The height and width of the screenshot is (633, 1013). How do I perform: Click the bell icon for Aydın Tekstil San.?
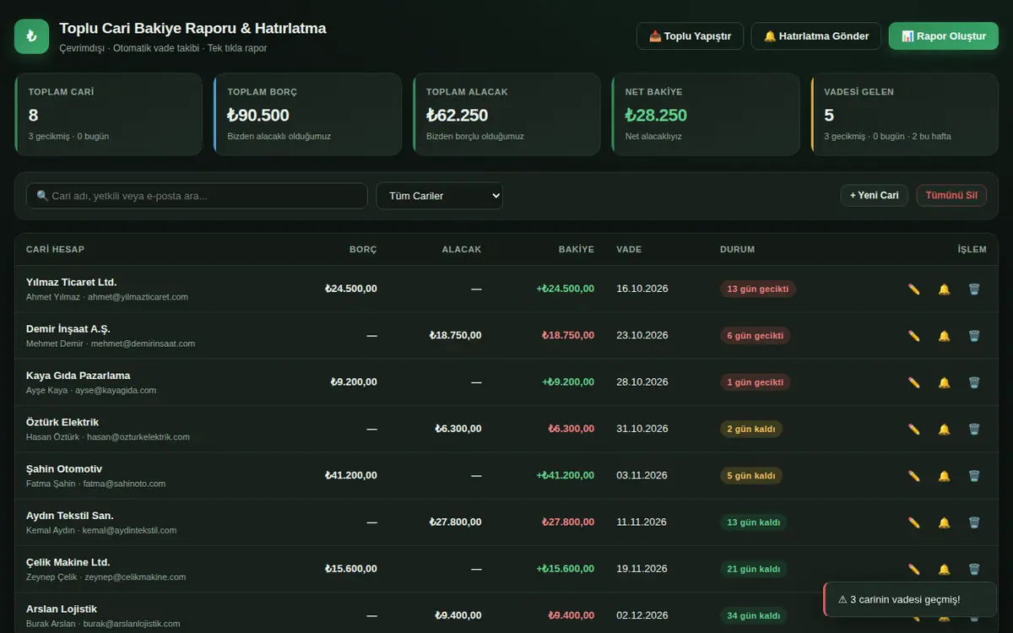pyautogui.click(x=944, y=522)
